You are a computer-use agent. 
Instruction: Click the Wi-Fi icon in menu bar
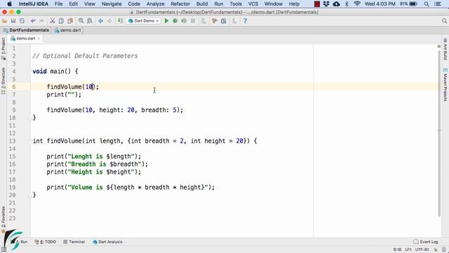point(357,4)
